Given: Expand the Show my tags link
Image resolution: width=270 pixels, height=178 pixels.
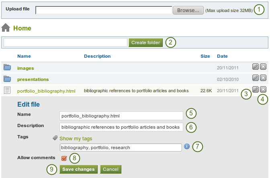Looking at the screenshot, I should pos(76,139).
